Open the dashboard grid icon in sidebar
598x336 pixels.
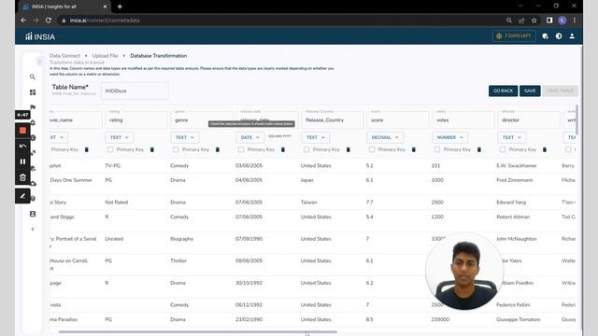pyautogui.click(x=33, y=92)
